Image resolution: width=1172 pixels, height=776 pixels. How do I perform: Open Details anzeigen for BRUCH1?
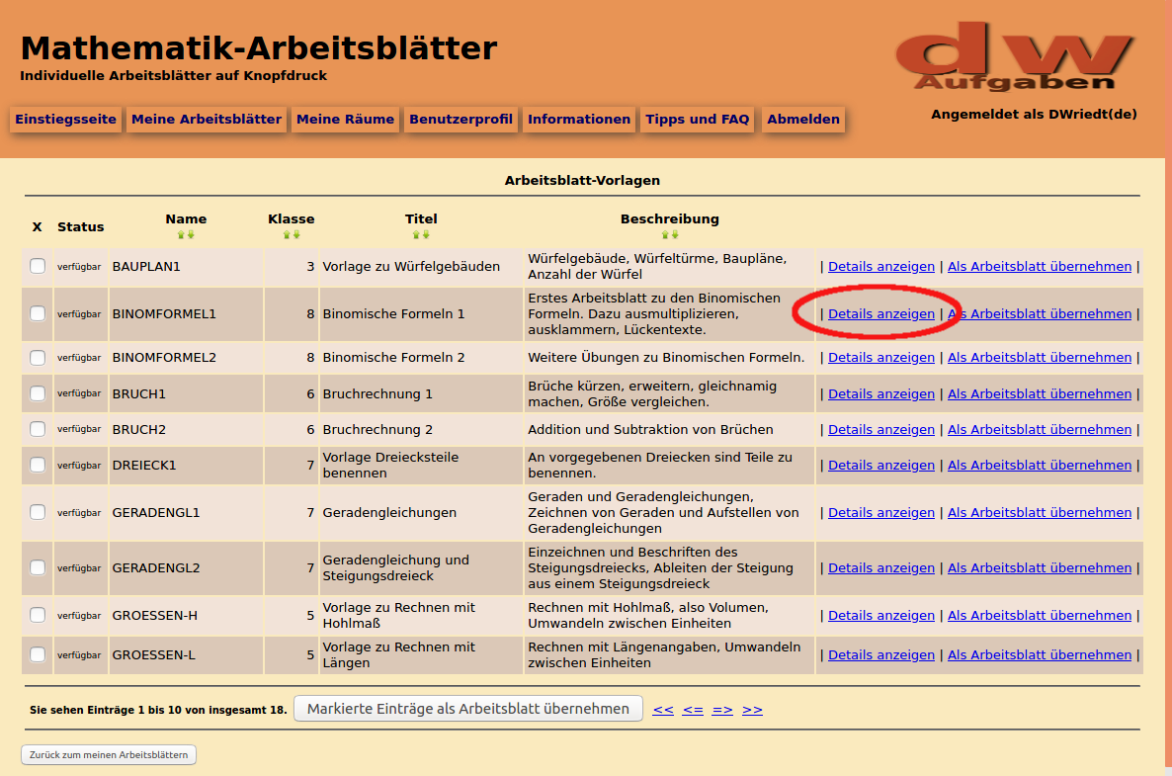pos(881,394)
